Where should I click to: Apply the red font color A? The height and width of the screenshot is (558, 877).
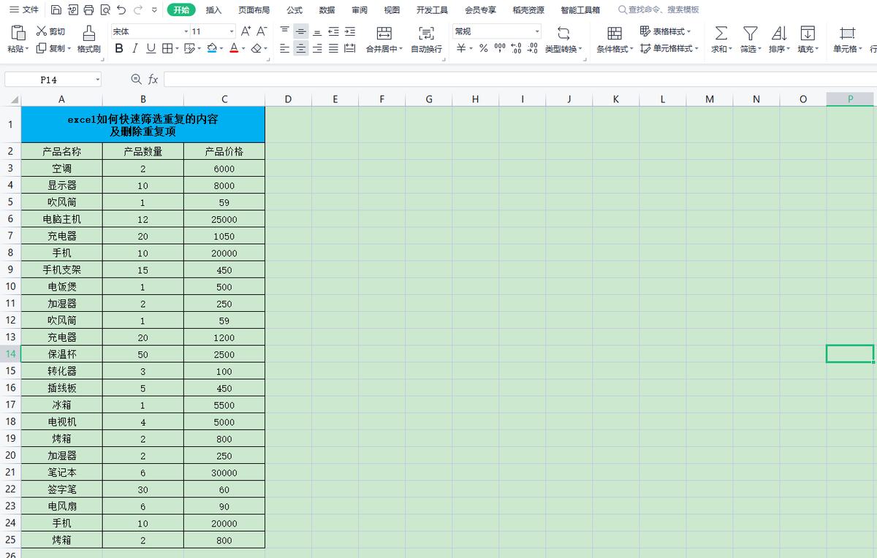[x=234, y=48]
